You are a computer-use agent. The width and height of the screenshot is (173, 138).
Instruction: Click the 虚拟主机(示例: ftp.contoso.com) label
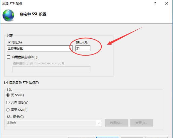coord(39,63)
